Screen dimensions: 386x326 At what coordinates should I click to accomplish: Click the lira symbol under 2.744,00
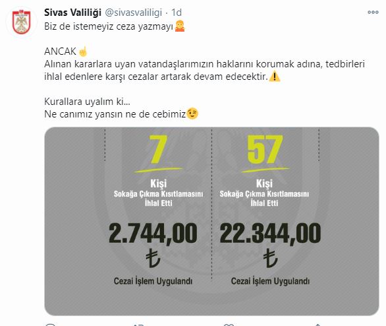(x=153, y=258)
